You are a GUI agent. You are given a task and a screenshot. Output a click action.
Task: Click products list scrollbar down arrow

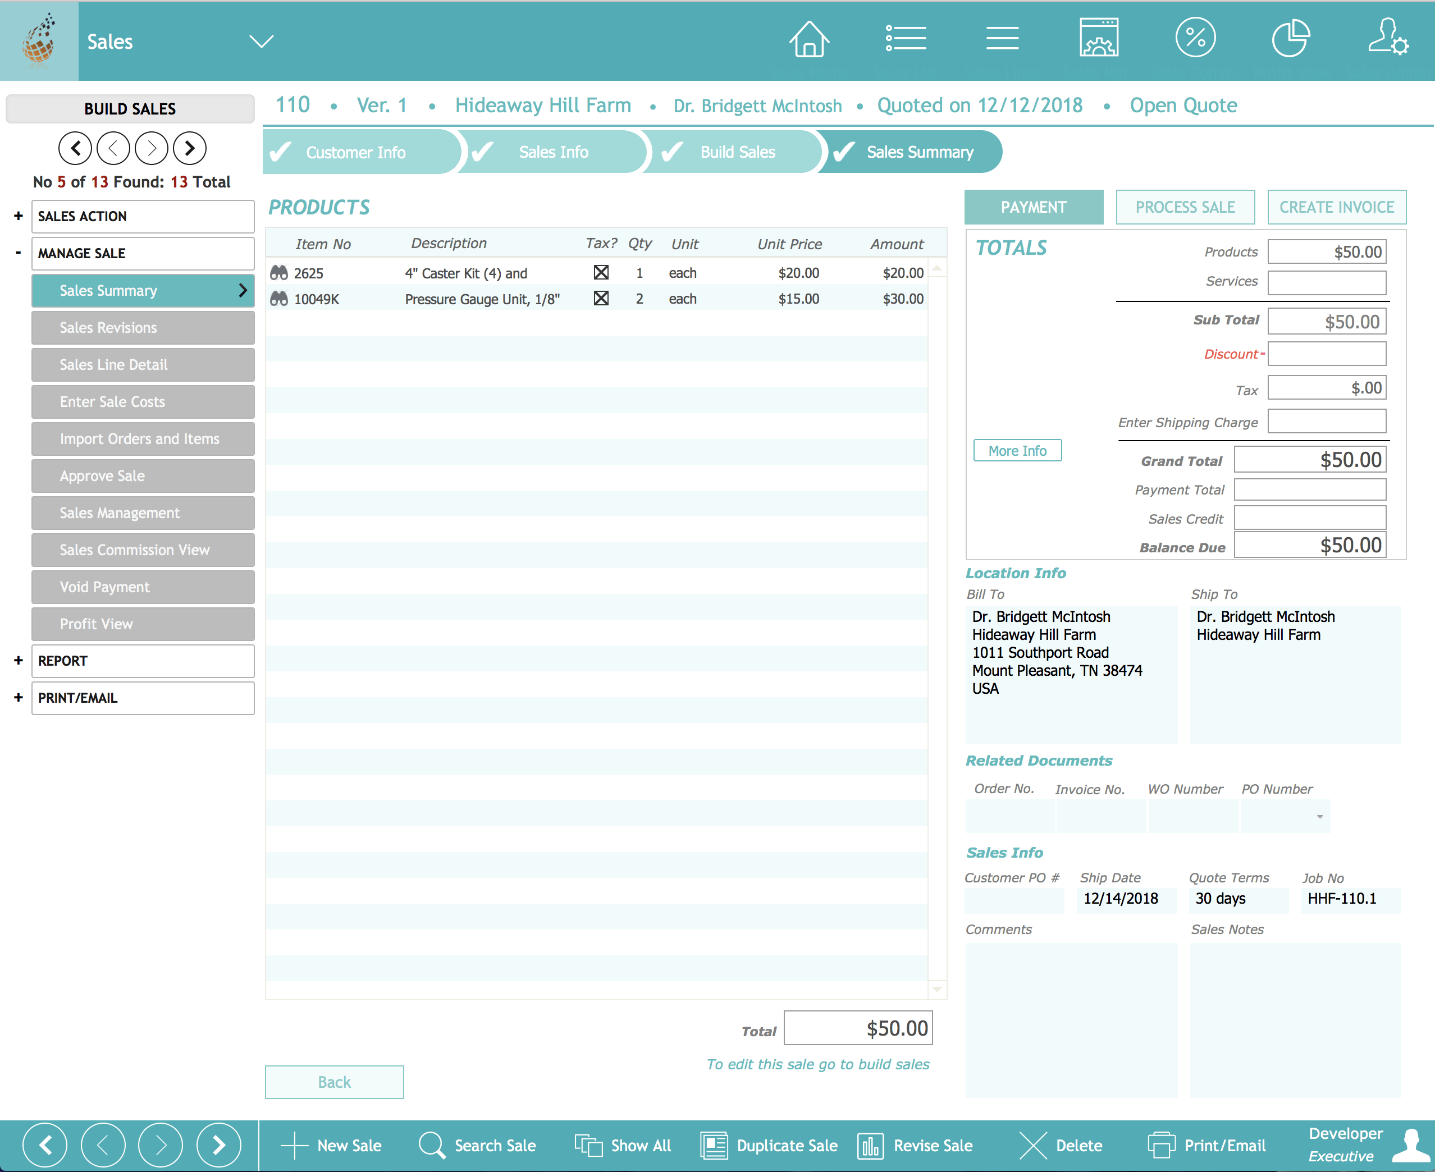tap(936, 989)
